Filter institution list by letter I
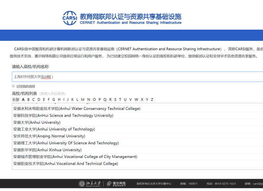This screenshot has width=263, height=191. pyautogui.click(x=64, y=99)
